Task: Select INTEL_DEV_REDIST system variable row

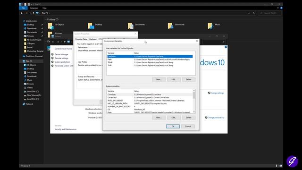Action: coord(150,101)
